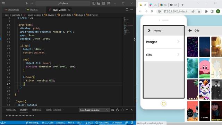This screenshot has width=222, height=125.
Task: Click Spaces: 2 indentation status item
Action: (61, 123)
